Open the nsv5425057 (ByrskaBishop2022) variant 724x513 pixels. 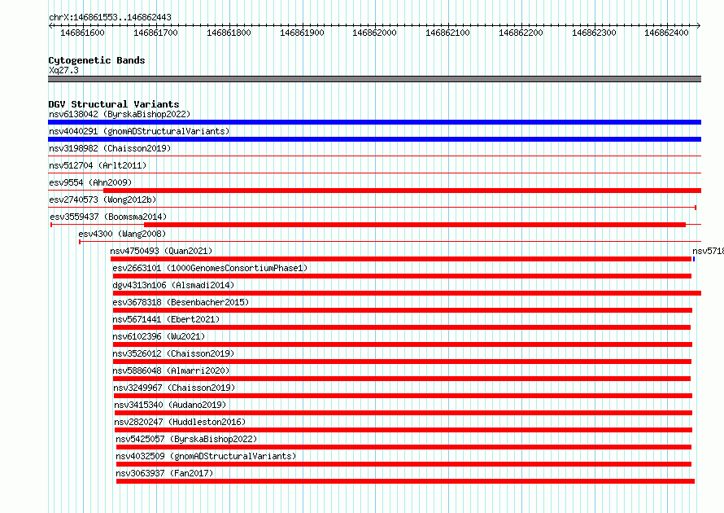(186, 439)
